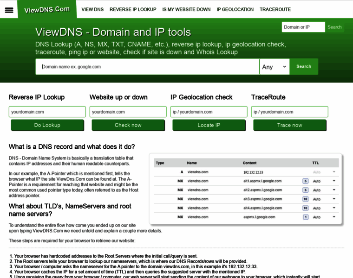353x278 pixels.
Task: Expand the alt2.aspmx.l.google.com row arrow
Action: click(x=334, y=190)
